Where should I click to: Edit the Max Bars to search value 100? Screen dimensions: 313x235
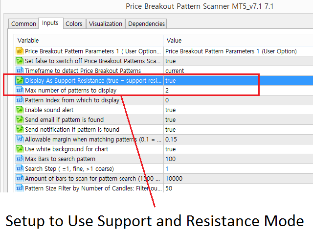click(x=238, y=159)
